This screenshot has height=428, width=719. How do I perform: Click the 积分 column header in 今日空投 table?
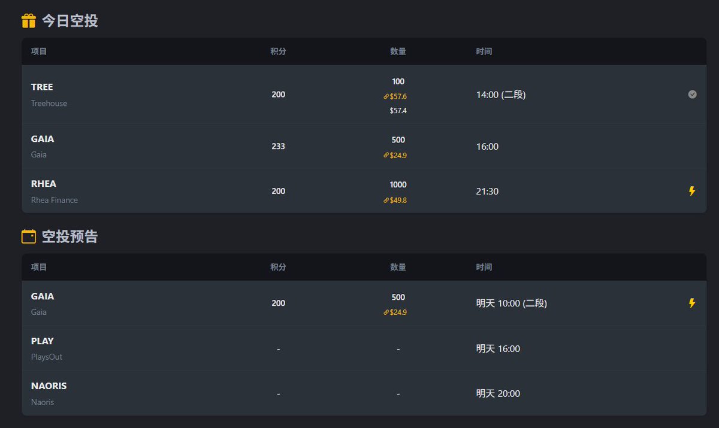click(278, 51)
